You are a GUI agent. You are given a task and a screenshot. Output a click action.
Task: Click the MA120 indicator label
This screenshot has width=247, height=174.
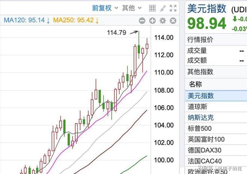pyautogui.click(x=27, y=21)
